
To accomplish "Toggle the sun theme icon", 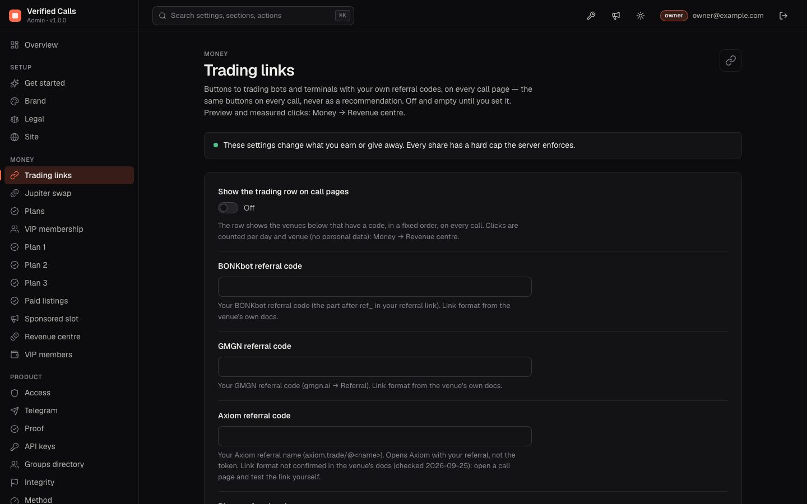I will (641, 16).
